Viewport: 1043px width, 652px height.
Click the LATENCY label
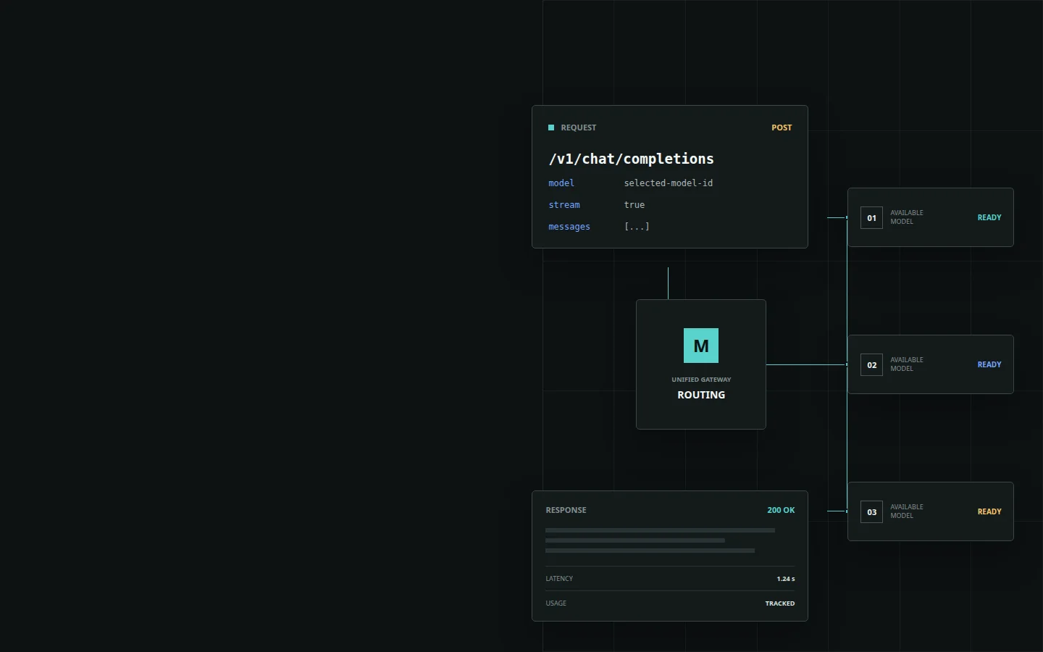point(559,579)
